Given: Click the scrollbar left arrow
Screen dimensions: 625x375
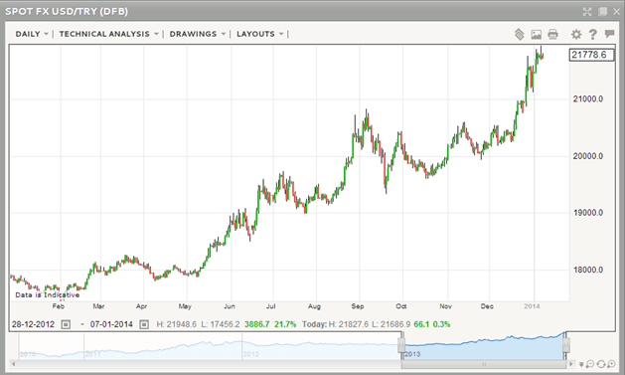Looking at the screenshot, I should click(x=14, y=364).
